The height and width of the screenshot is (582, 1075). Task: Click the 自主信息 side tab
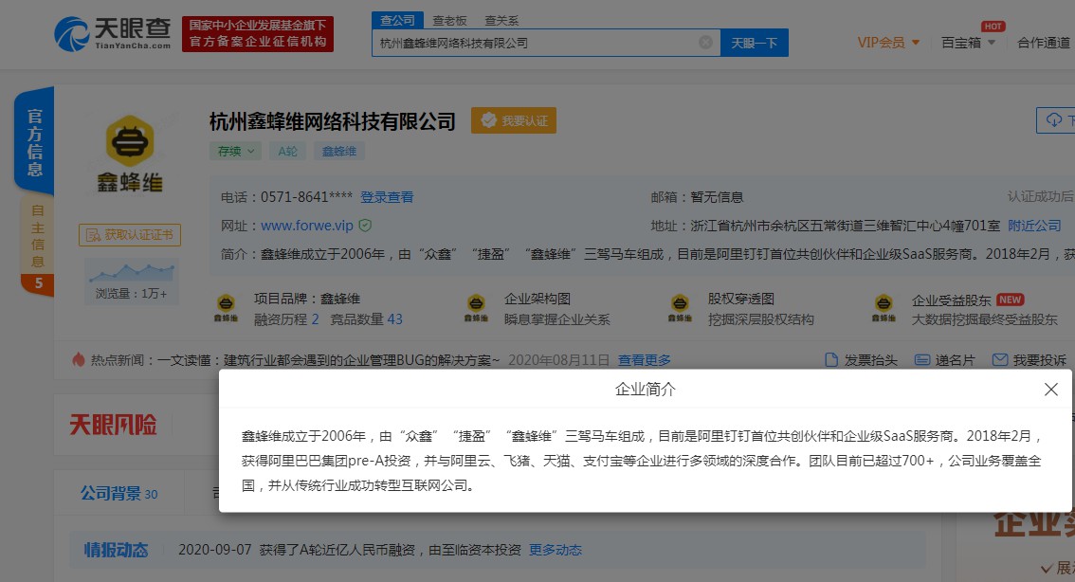tap(37, 235)
